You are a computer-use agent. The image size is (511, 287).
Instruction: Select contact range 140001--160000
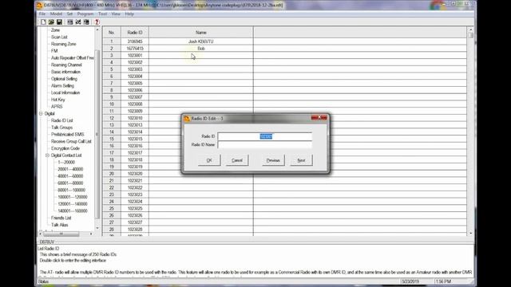[x=73, y=210]
